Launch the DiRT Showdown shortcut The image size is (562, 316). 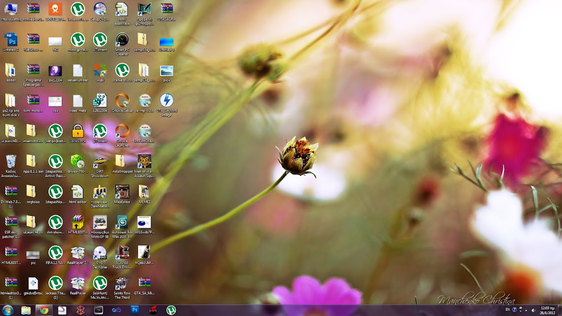click(x=100, y=166)
